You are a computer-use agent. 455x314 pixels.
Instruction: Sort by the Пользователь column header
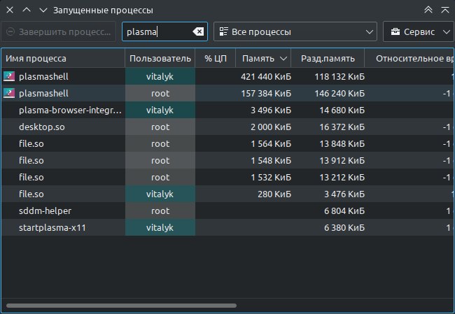[160, 59]
